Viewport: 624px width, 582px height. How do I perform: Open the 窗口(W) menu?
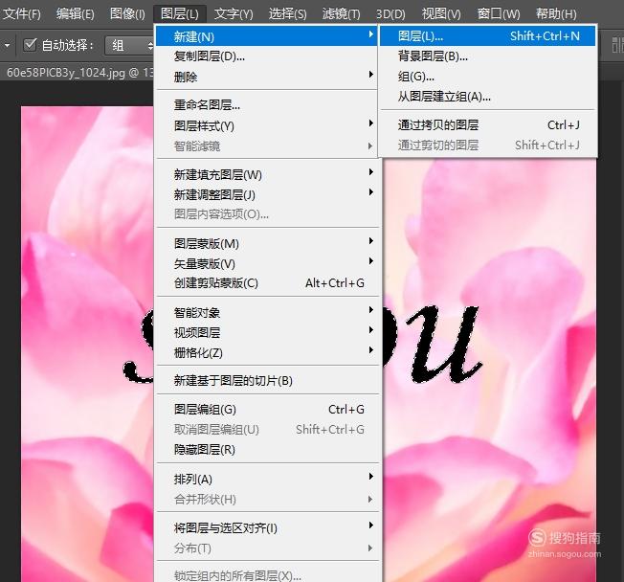[x=499, y=14]
